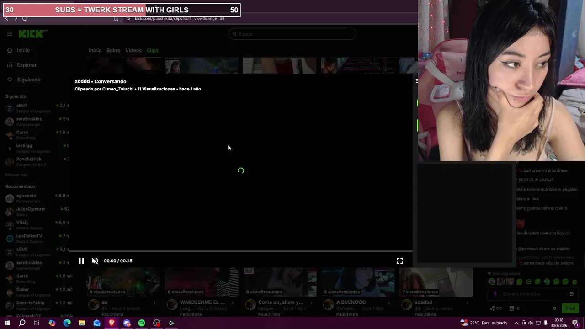Open the chat shop icon
This screenshot has width=585, height=329.
point(512,308)
